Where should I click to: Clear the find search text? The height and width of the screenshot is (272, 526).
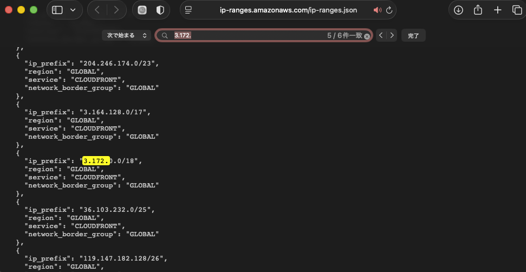[x=367, y=36]
